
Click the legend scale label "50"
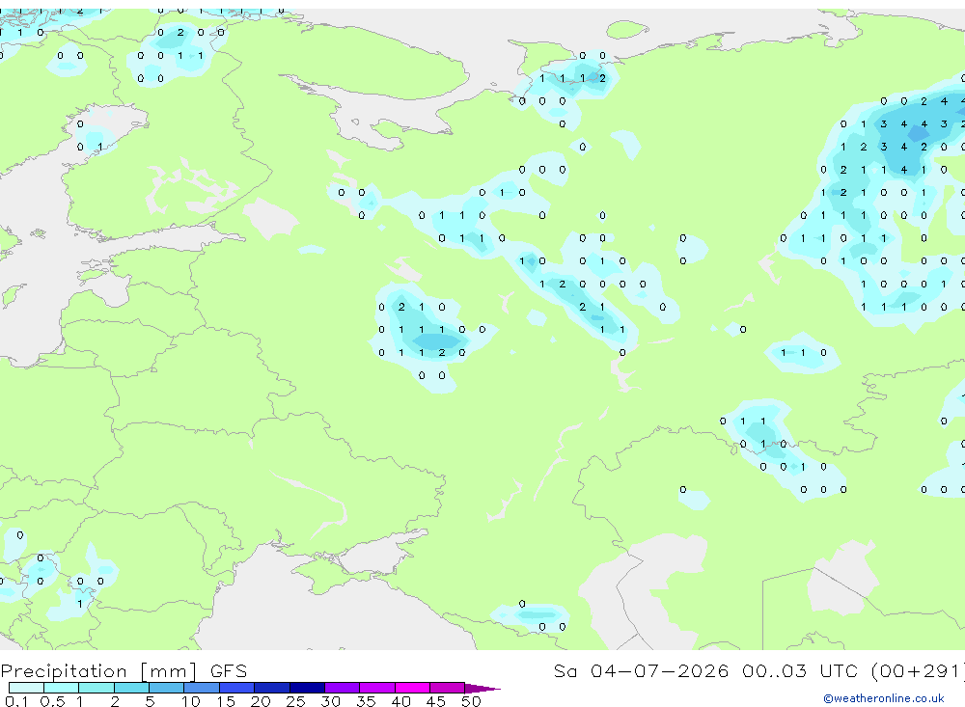click(471, 701)
